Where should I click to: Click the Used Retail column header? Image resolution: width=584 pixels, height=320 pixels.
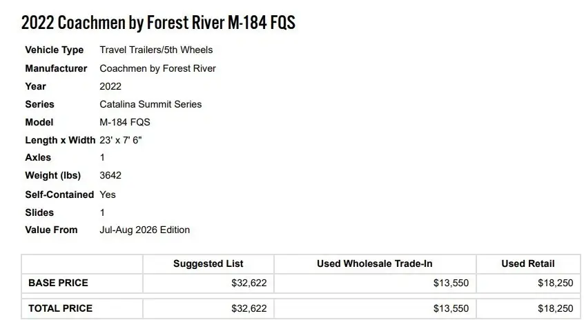point(528,264)
